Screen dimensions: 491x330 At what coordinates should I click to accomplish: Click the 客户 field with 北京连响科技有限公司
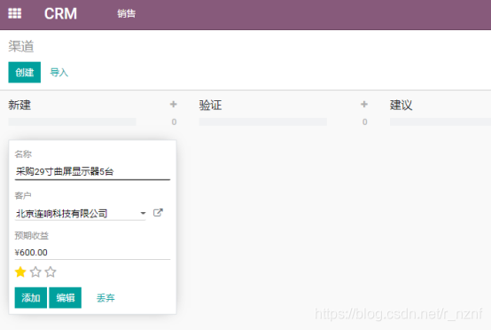(80, 214)
